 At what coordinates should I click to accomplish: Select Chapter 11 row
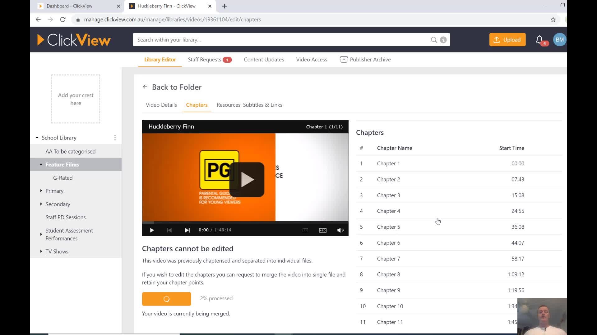pyautogui.click(x=437, y=322)
